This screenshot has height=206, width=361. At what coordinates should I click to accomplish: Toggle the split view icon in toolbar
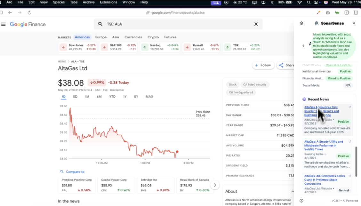tap(356, 13)
